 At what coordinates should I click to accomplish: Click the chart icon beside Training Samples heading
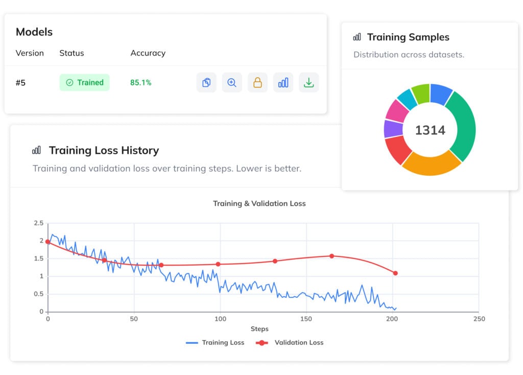356,37
